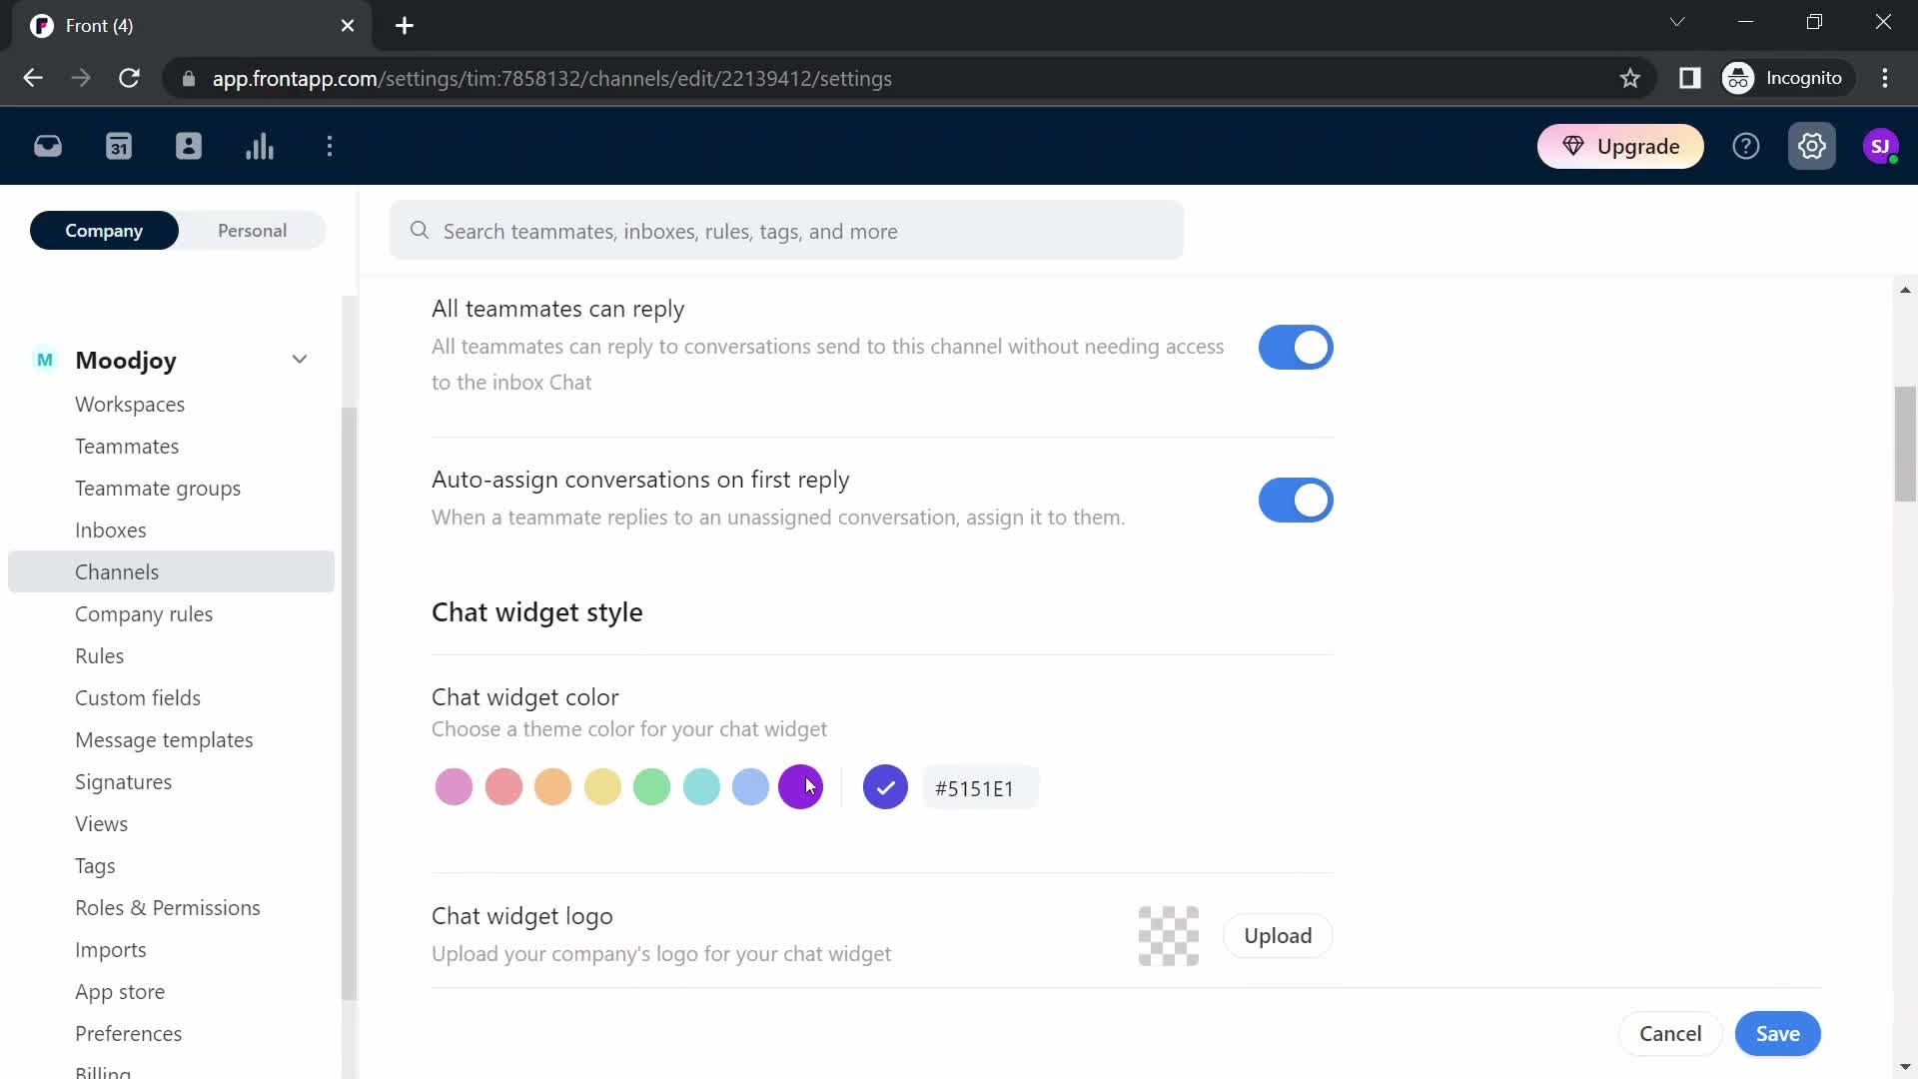This screenshot has height=1079, width=1918.
Task: Toggle All teammates can reply switch
Action: pyautogui.click(x=1297, y=347)
